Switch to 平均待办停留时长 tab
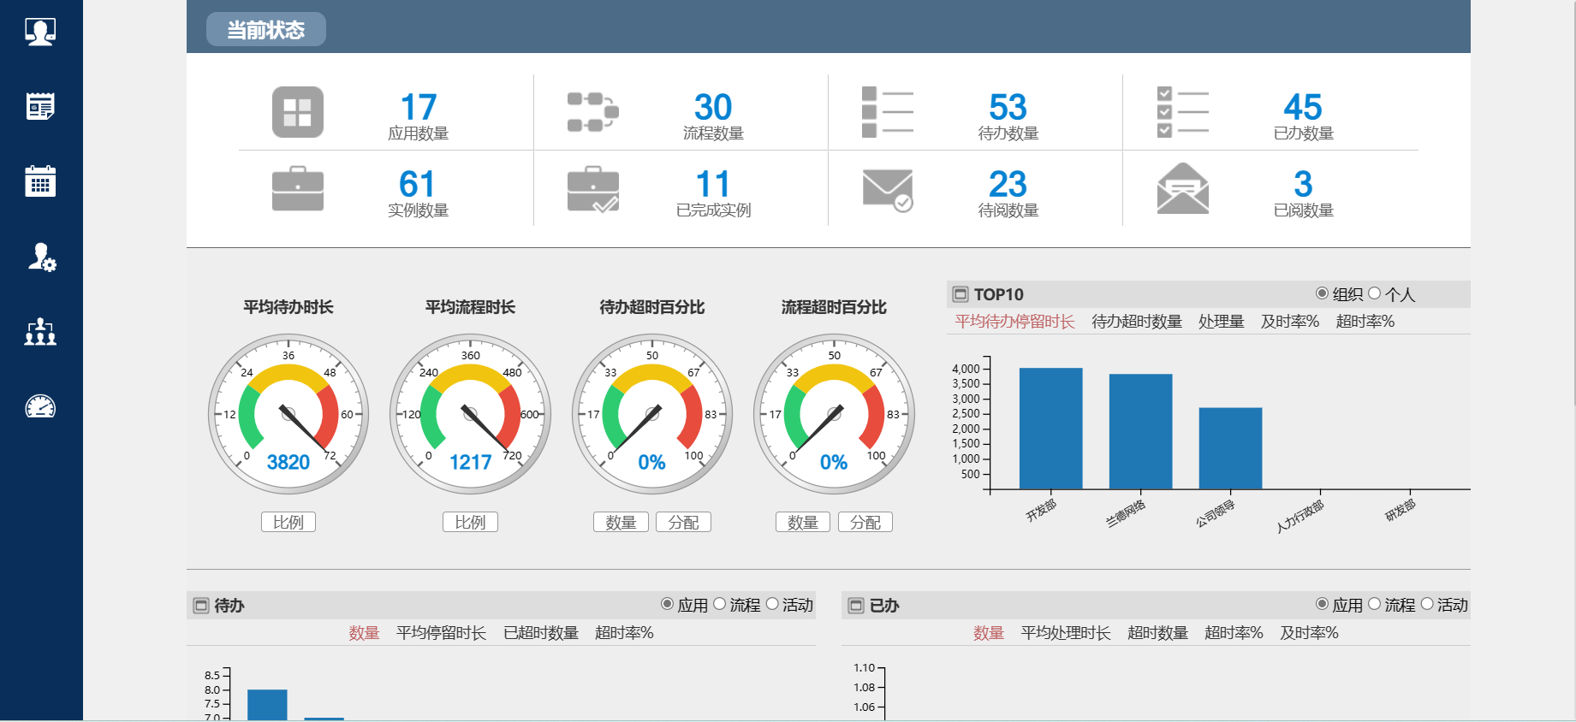 click(x=1014, y=322)
